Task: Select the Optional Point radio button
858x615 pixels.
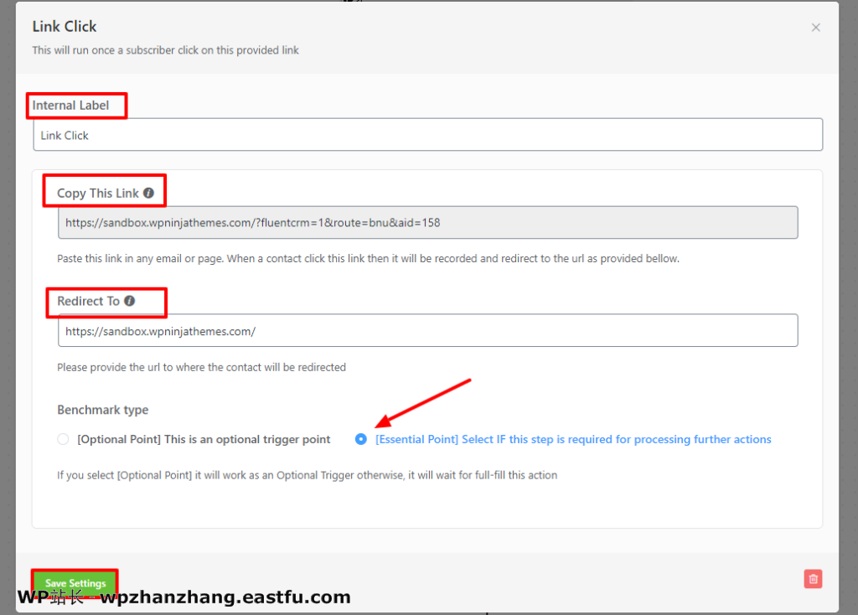Action: click(63, 439)
